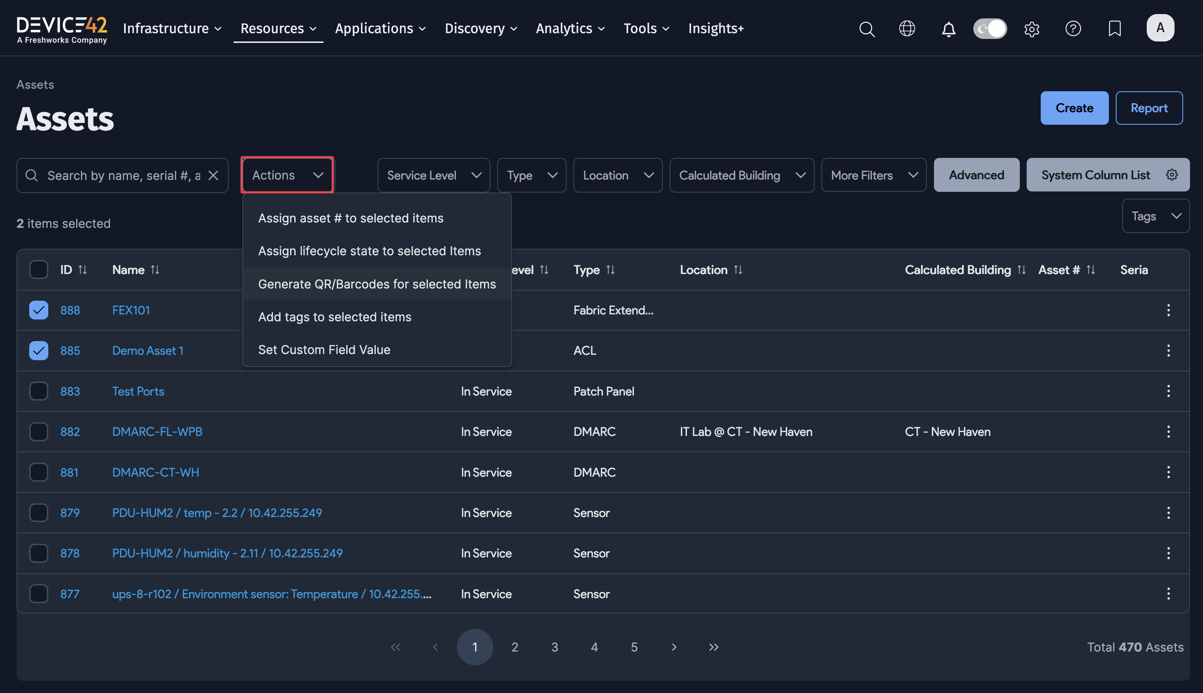The width and height of the screenshot is (1203, 693).
Task: Open the row actions menu for FEX101
Action: pyautogui.click(x=1169, y=310)
